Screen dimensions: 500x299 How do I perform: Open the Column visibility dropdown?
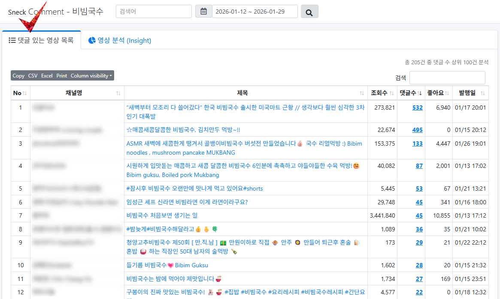coord(92,76)
